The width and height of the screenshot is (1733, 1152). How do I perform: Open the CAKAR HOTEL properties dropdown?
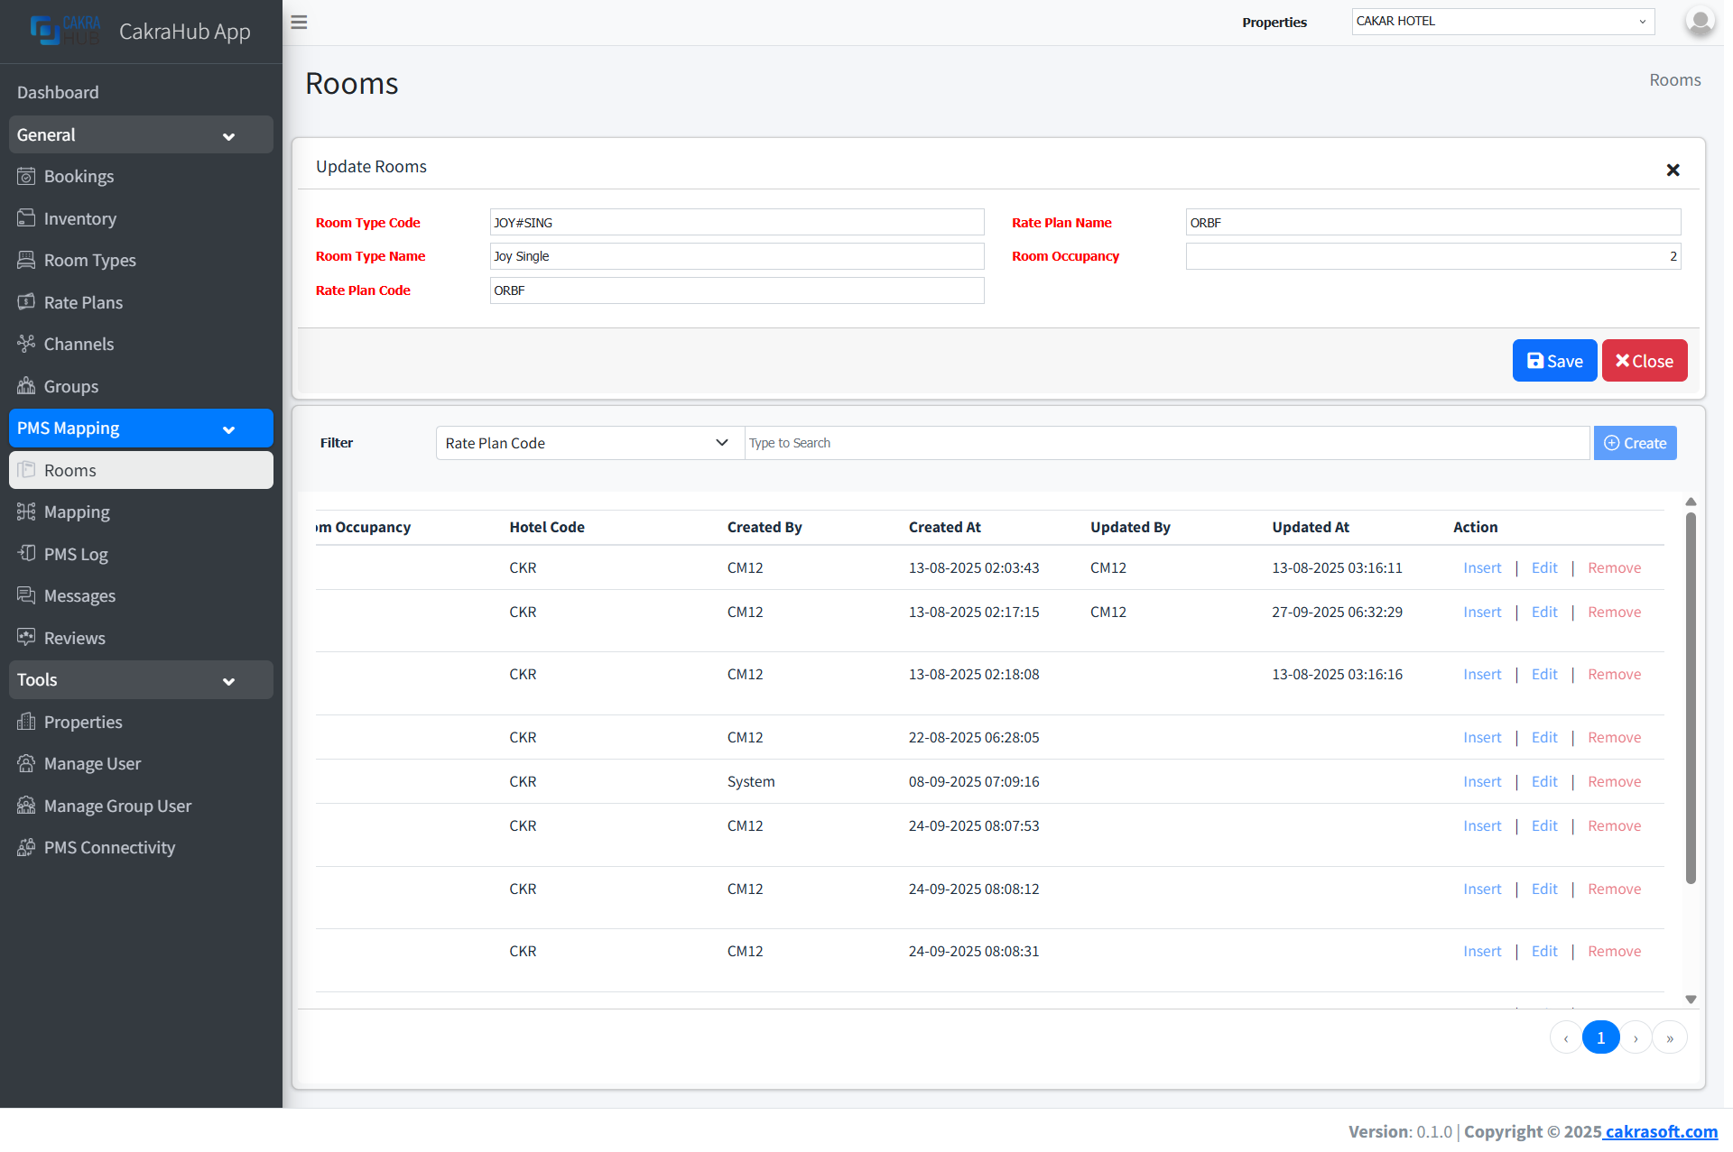point(1502,22)
